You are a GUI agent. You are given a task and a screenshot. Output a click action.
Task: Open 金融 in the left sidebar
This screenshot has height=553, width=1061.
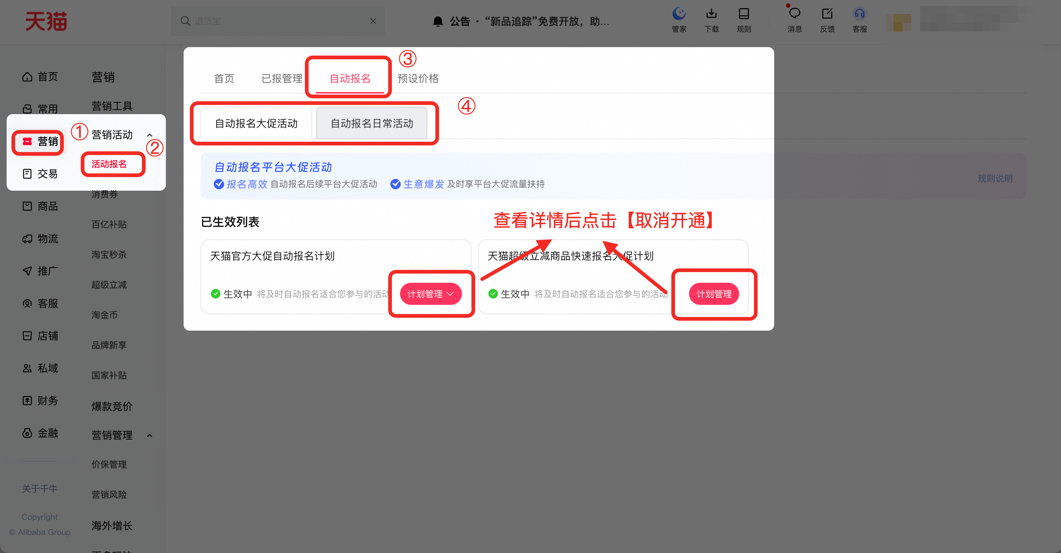40,433
